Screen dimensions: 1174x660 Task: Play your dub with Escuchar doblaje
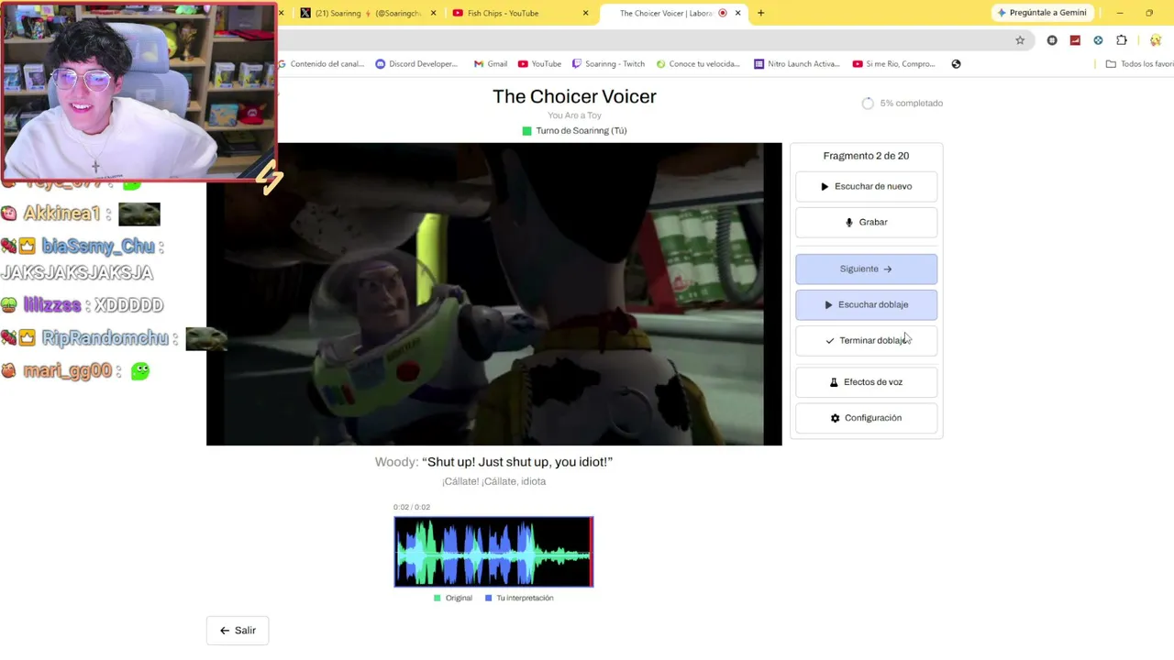coord(866,304)
